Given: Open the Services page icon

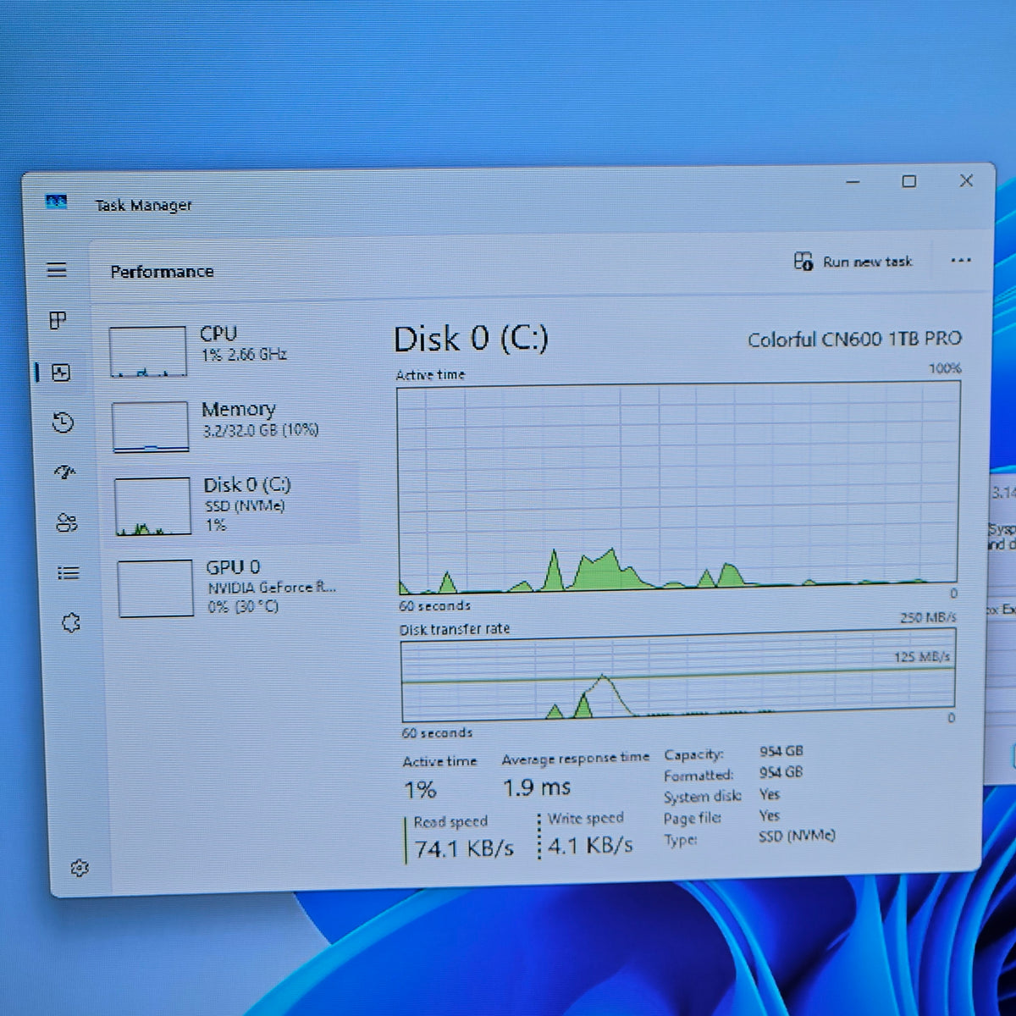Looking at the screenshot, I should click(71, 624).
